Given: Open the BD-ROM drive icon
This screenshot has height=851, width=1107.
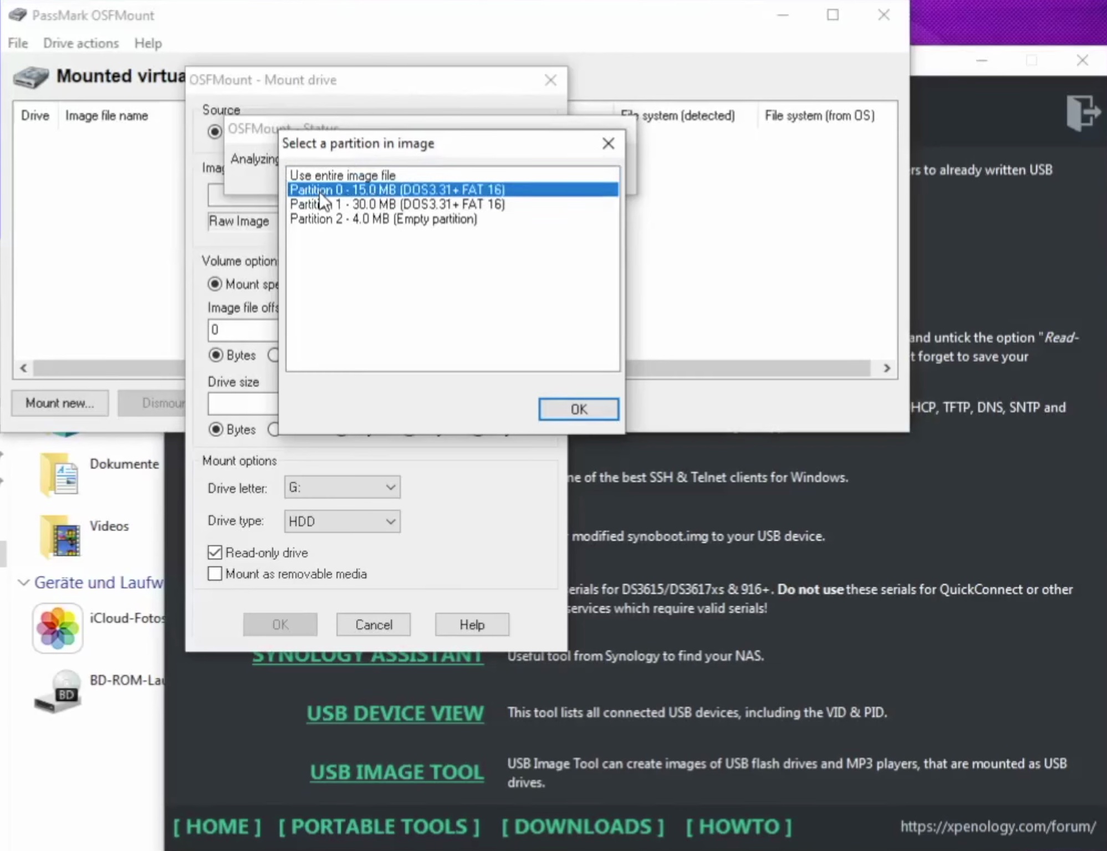Looking at the screenshot, I should click(x=58, y=691).
